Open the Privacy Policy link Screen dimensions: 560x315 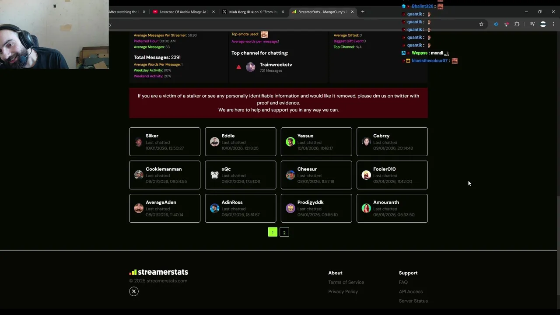click(x=343, y=291)
